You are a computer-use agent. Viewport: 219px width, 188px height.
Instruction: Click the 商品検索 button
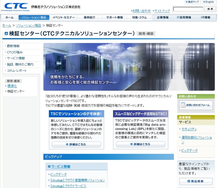tap(196, 181)
